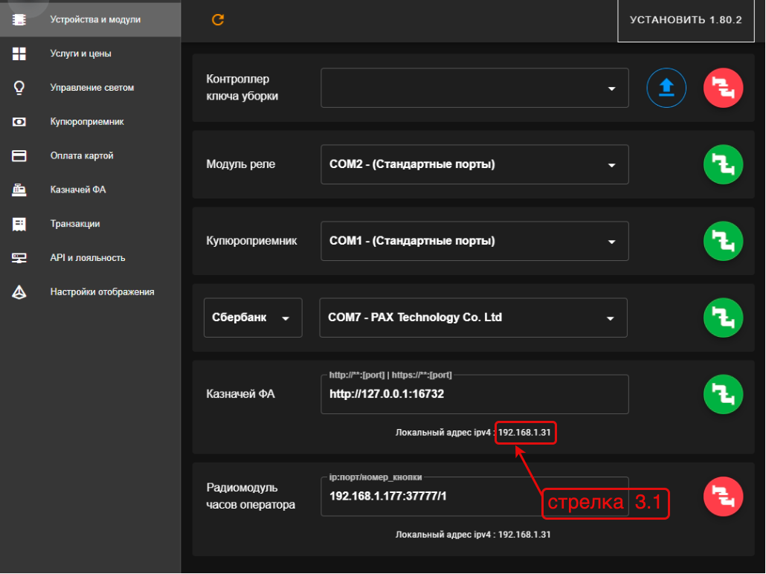
Task: Open Купюроприемник COM1 port dropdown
Action: [x=474, y=242]
